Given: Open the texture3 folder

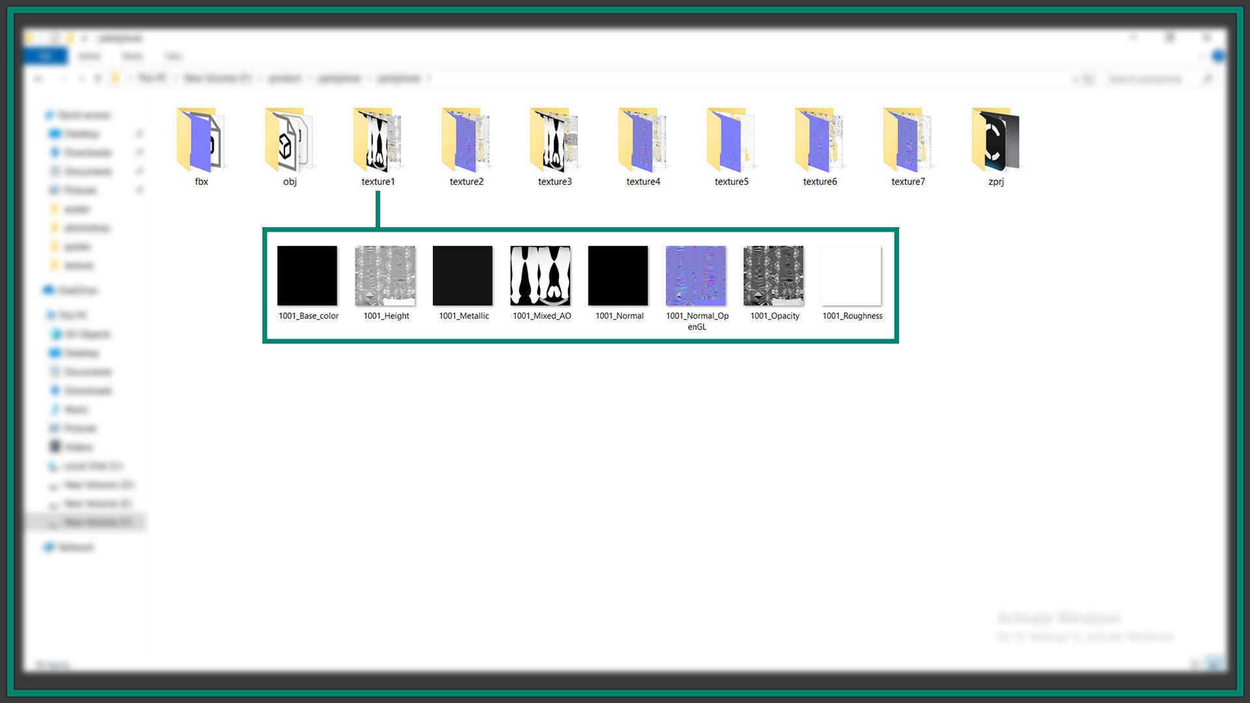Looking at the screenshot, I should [x=555, y=141].
